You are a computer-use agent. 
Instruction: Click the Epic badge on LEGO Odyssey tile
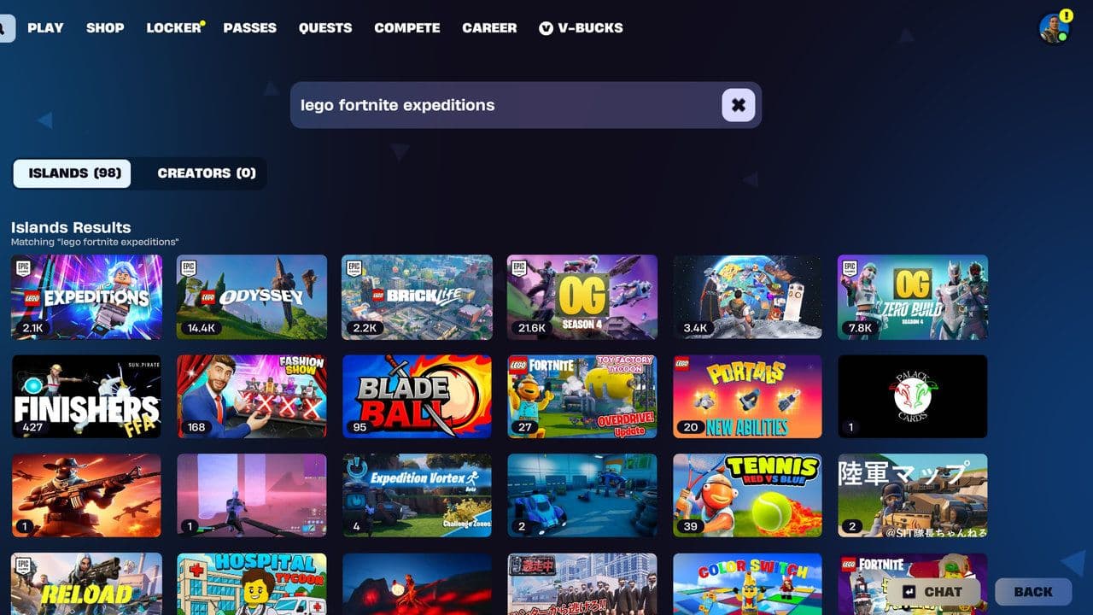pyautogui.click(x=188, y=268)
